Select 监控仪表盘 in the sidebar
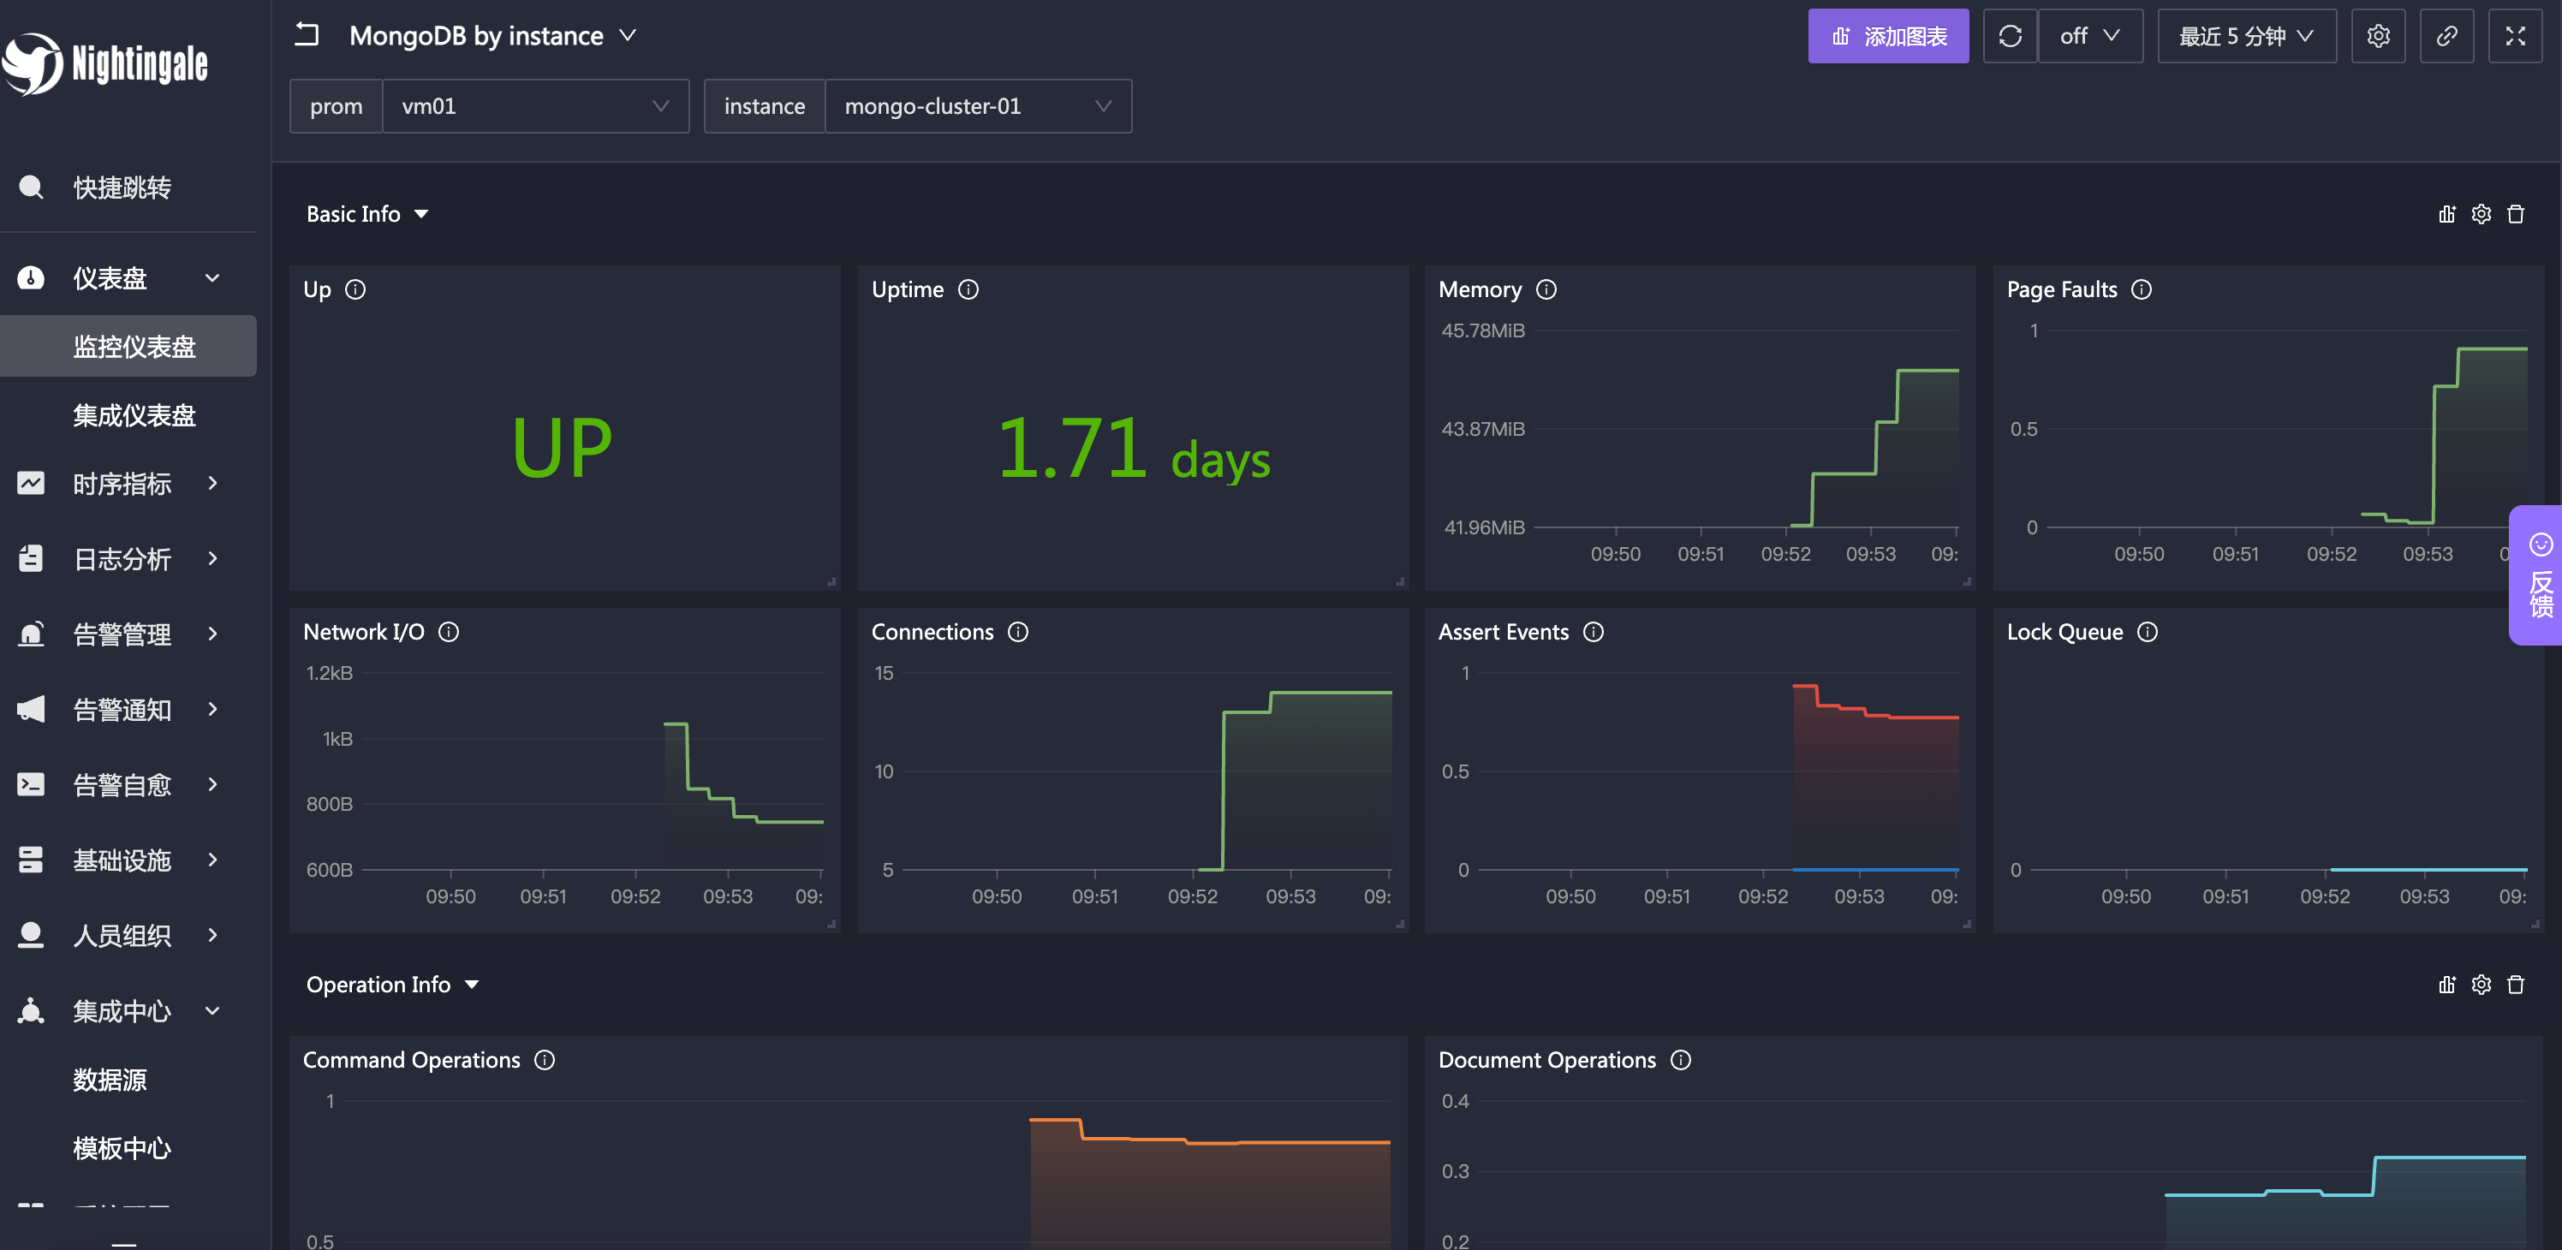 point(128,346)
